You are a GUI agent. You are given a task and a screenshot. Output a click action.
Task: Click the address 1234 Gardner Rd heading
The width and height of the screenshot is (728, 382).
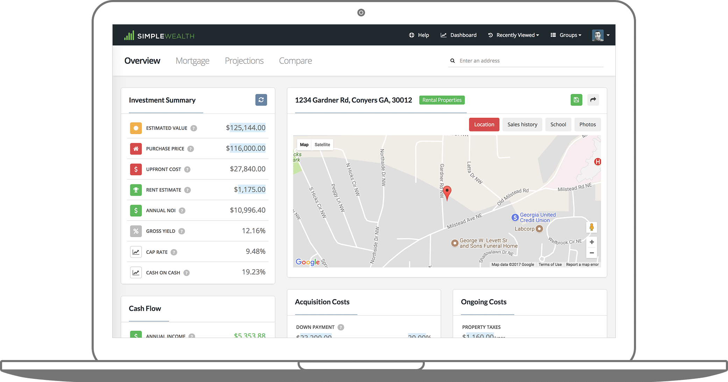[354, 100]
